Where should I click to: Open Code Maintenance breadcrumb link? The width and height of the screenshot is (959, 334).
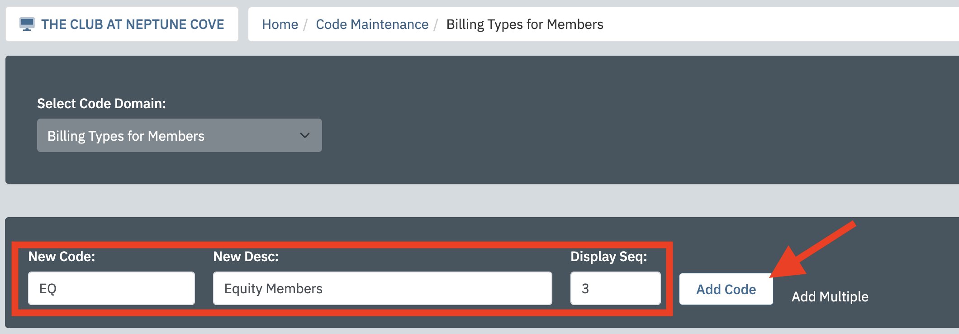click(372, 24)
